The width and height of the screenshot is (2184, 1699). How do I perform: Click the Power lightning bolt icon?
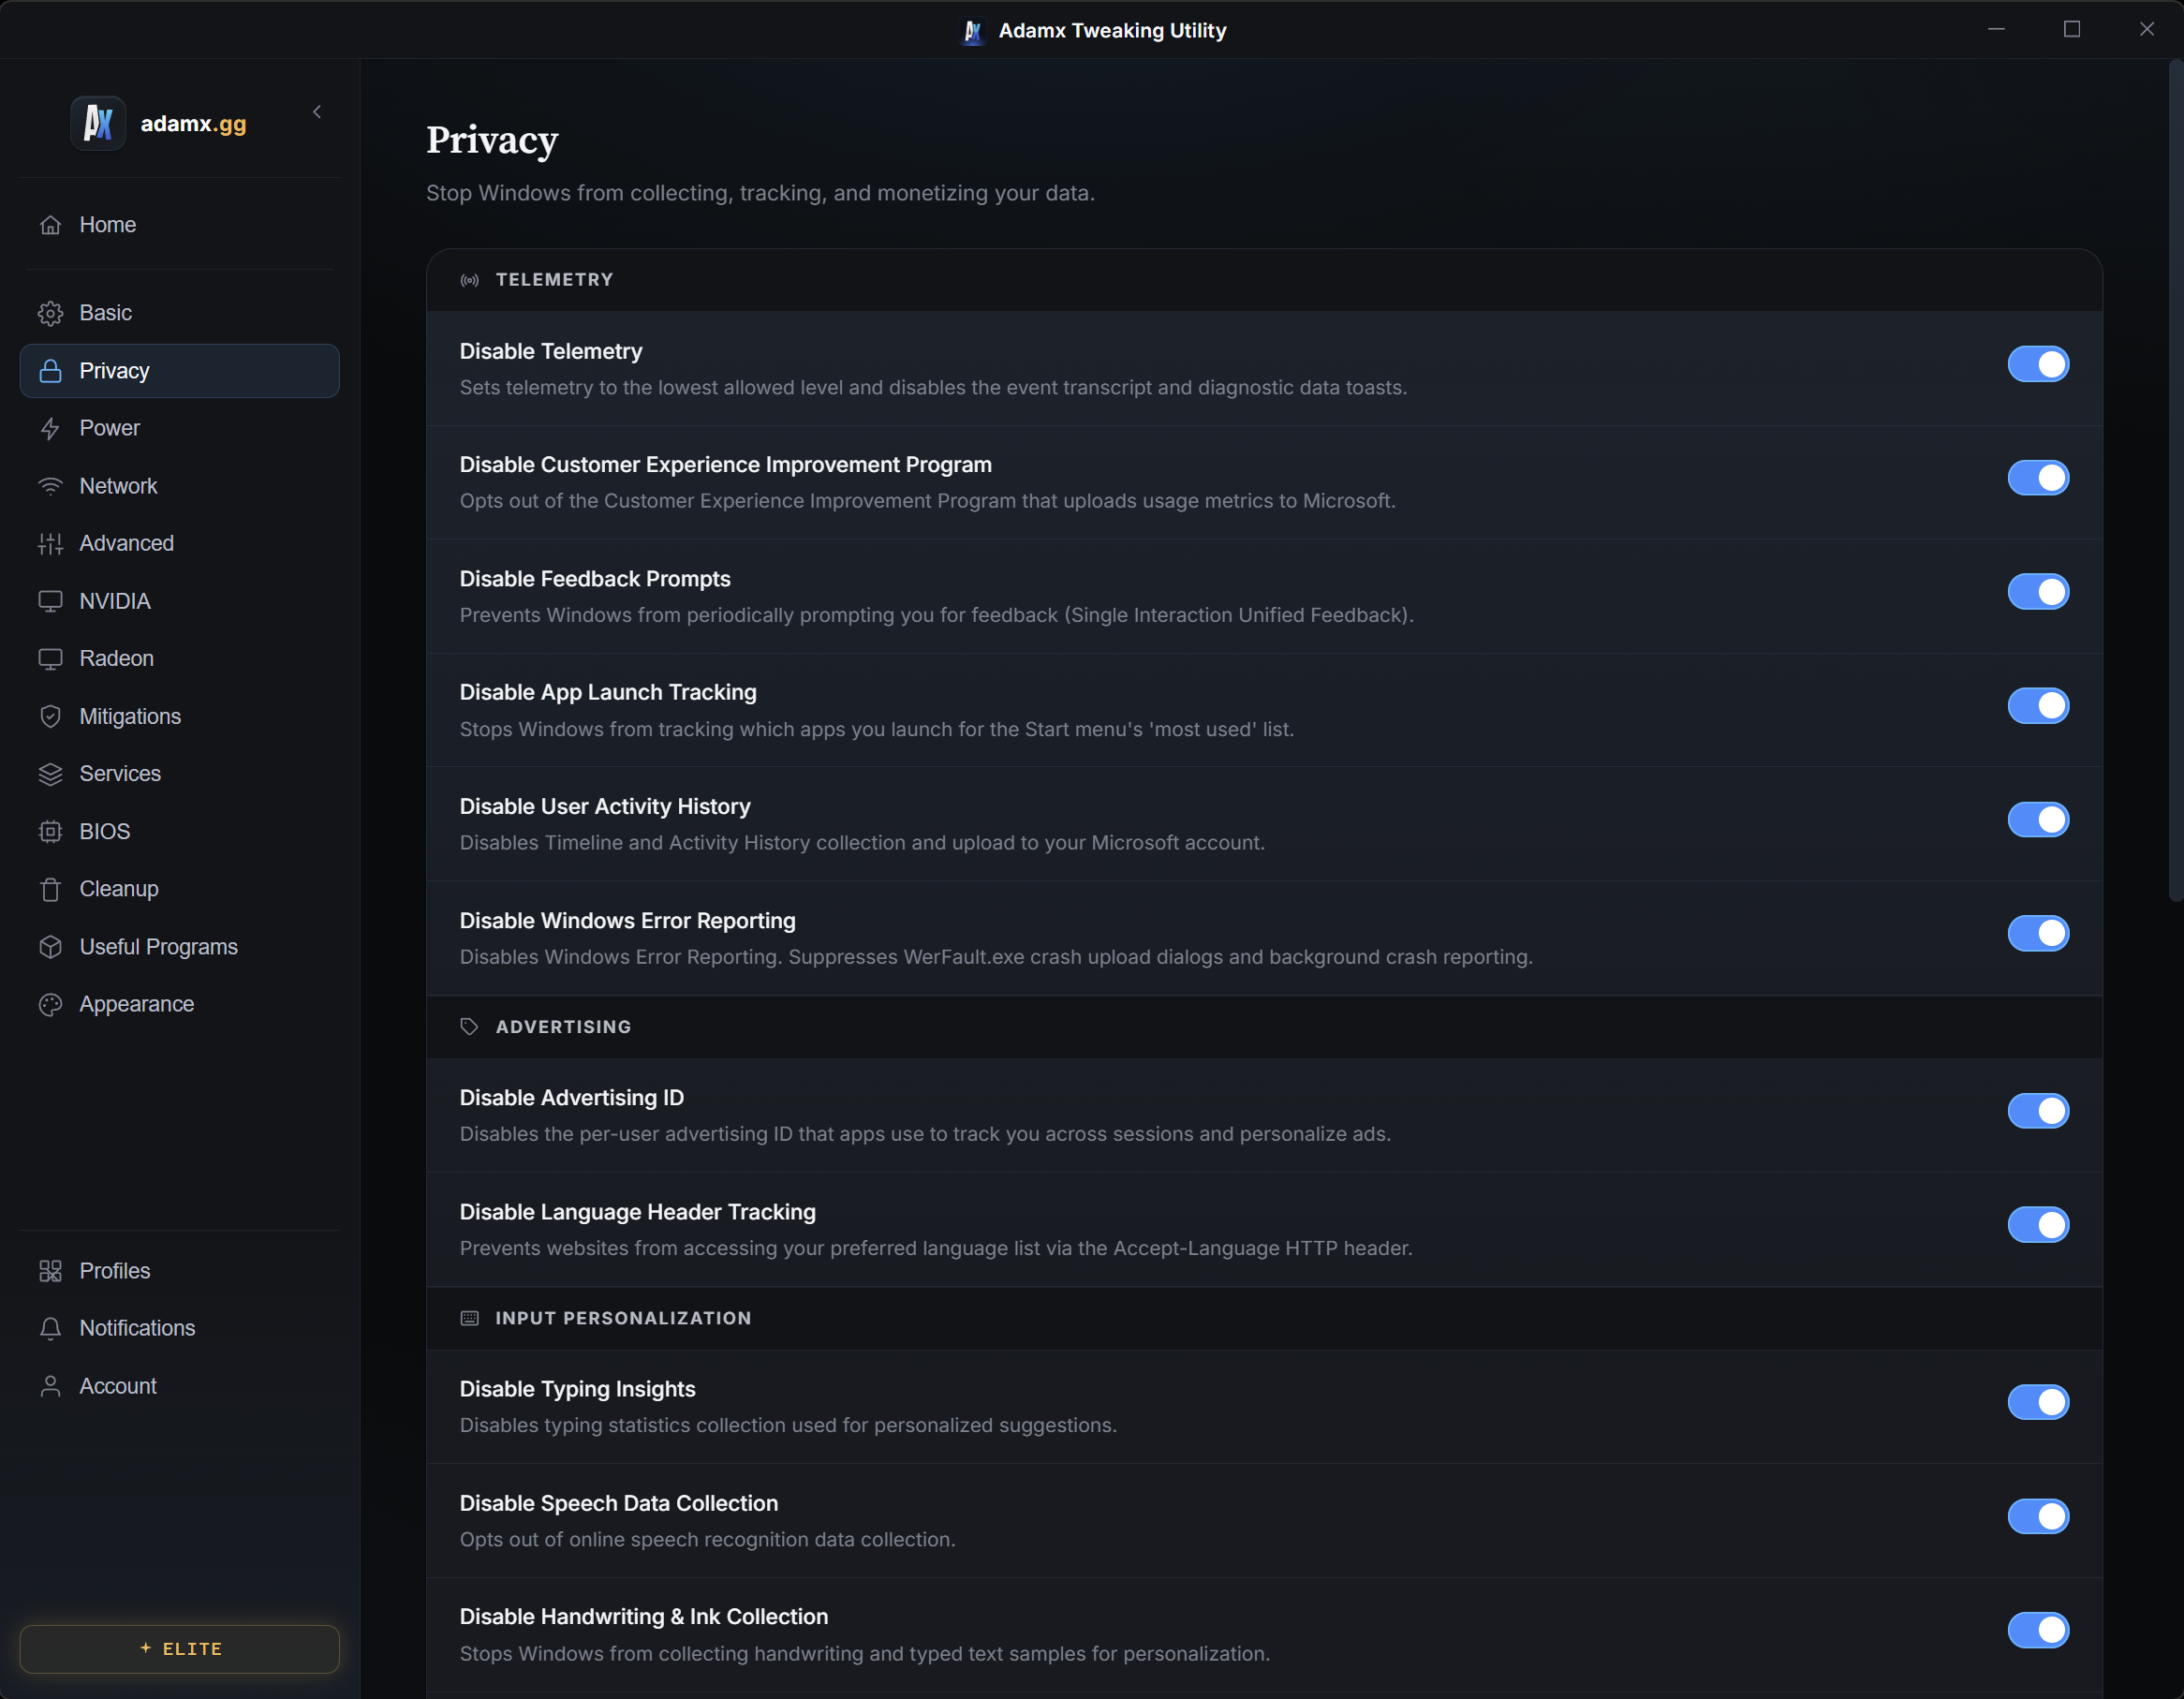50,428
